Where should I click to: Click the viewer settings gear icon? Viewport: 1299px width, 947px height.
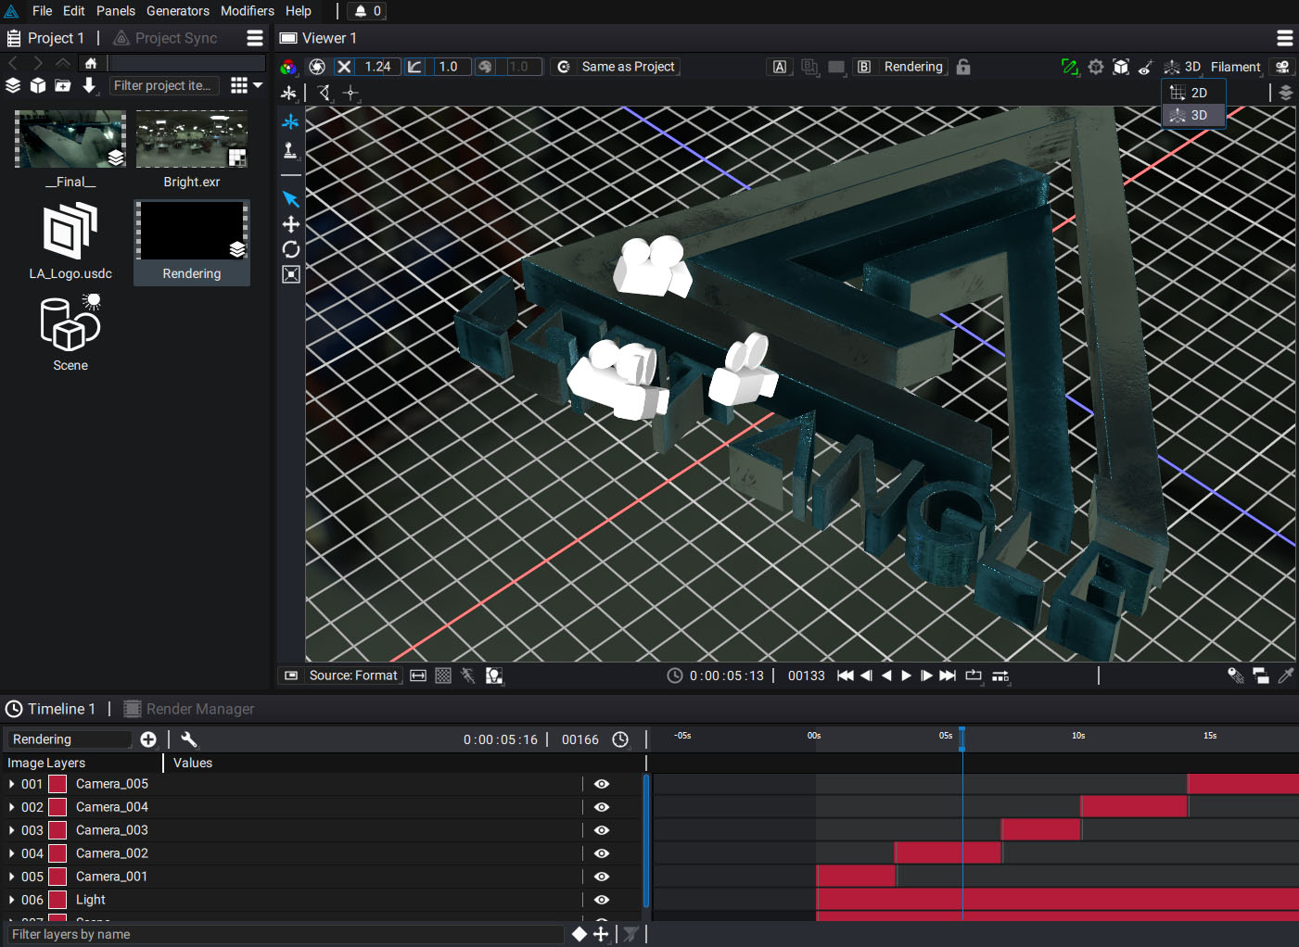click(1096, 67)
